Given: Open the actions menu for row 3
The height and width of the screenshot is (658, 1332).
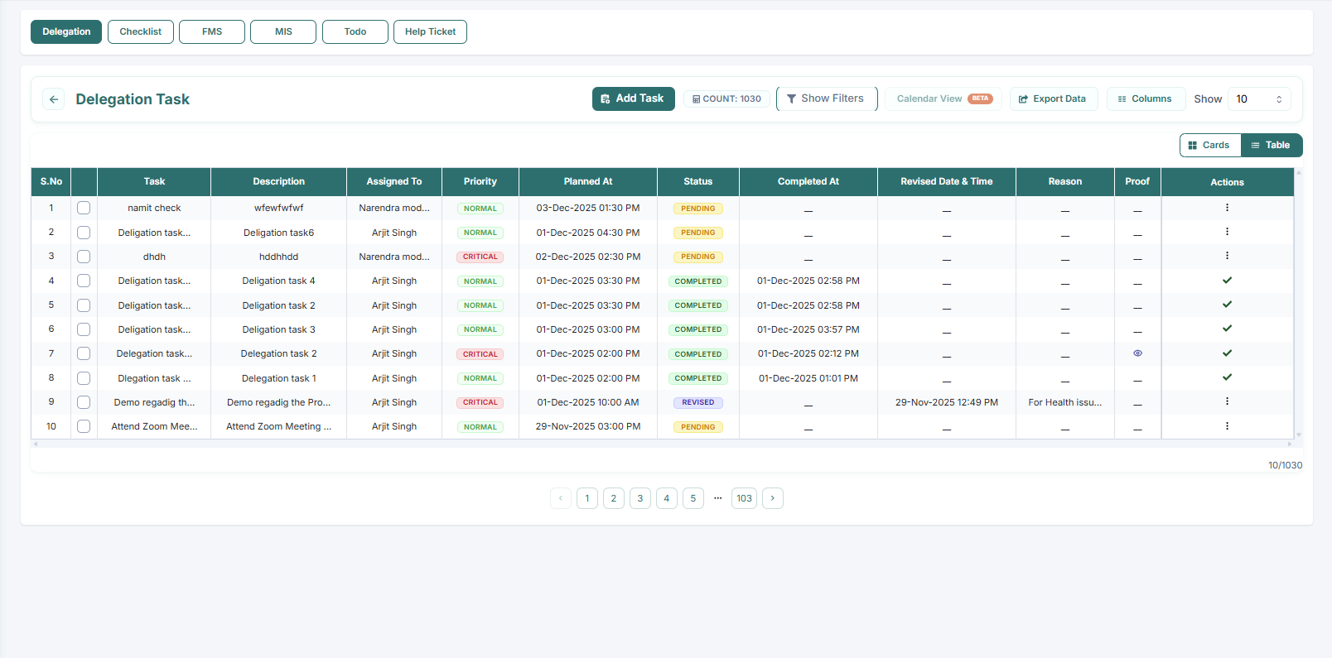Looking at the screenshot, I should coord(1227,256).
